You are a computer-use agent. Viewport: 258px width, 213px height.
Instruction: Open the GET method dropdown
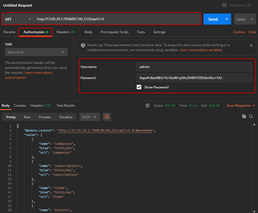coord(18,19)
